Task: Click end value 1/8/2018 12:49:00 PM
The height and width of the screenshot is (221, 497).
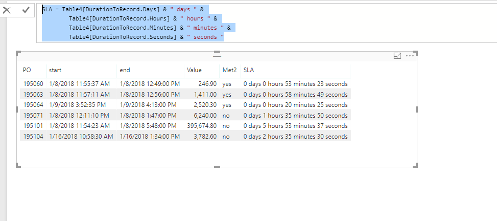Action: point(150,84)
